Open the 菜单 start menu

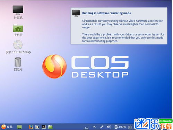click(x=7, y=127)
